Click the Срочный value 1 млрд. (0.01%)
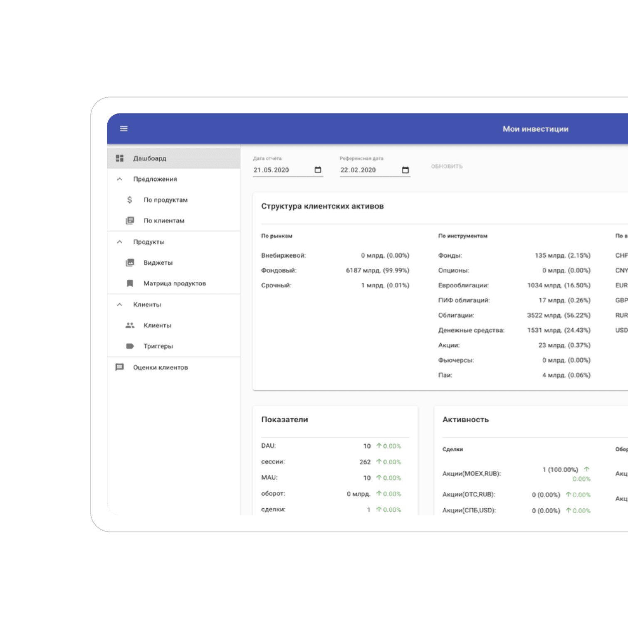The height and width of the screenshot is (628, 628). coord(385,285)
